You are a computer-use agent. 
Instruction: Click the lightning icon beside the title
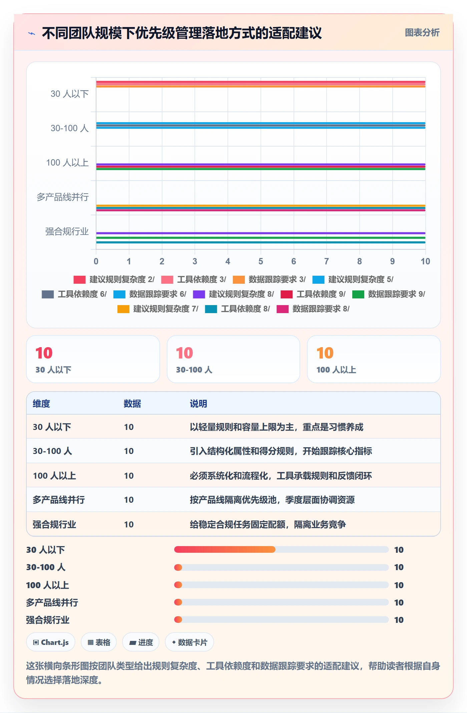pyautogui.click(x=32, y=33)
